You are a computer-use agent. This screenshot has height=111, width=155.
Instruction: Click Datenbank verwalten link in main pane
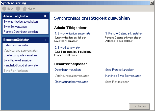click(68, 70)
